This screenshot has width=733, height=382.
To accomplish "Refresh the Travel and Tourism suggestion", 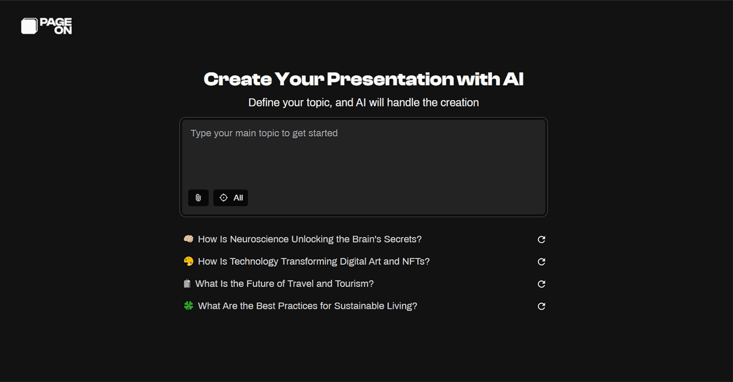I will [x=541, y=284].
